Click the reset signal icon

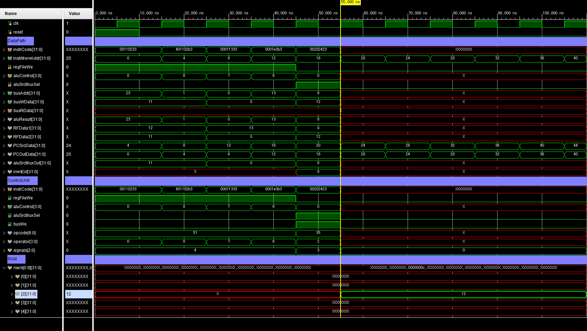pos(10,32)
